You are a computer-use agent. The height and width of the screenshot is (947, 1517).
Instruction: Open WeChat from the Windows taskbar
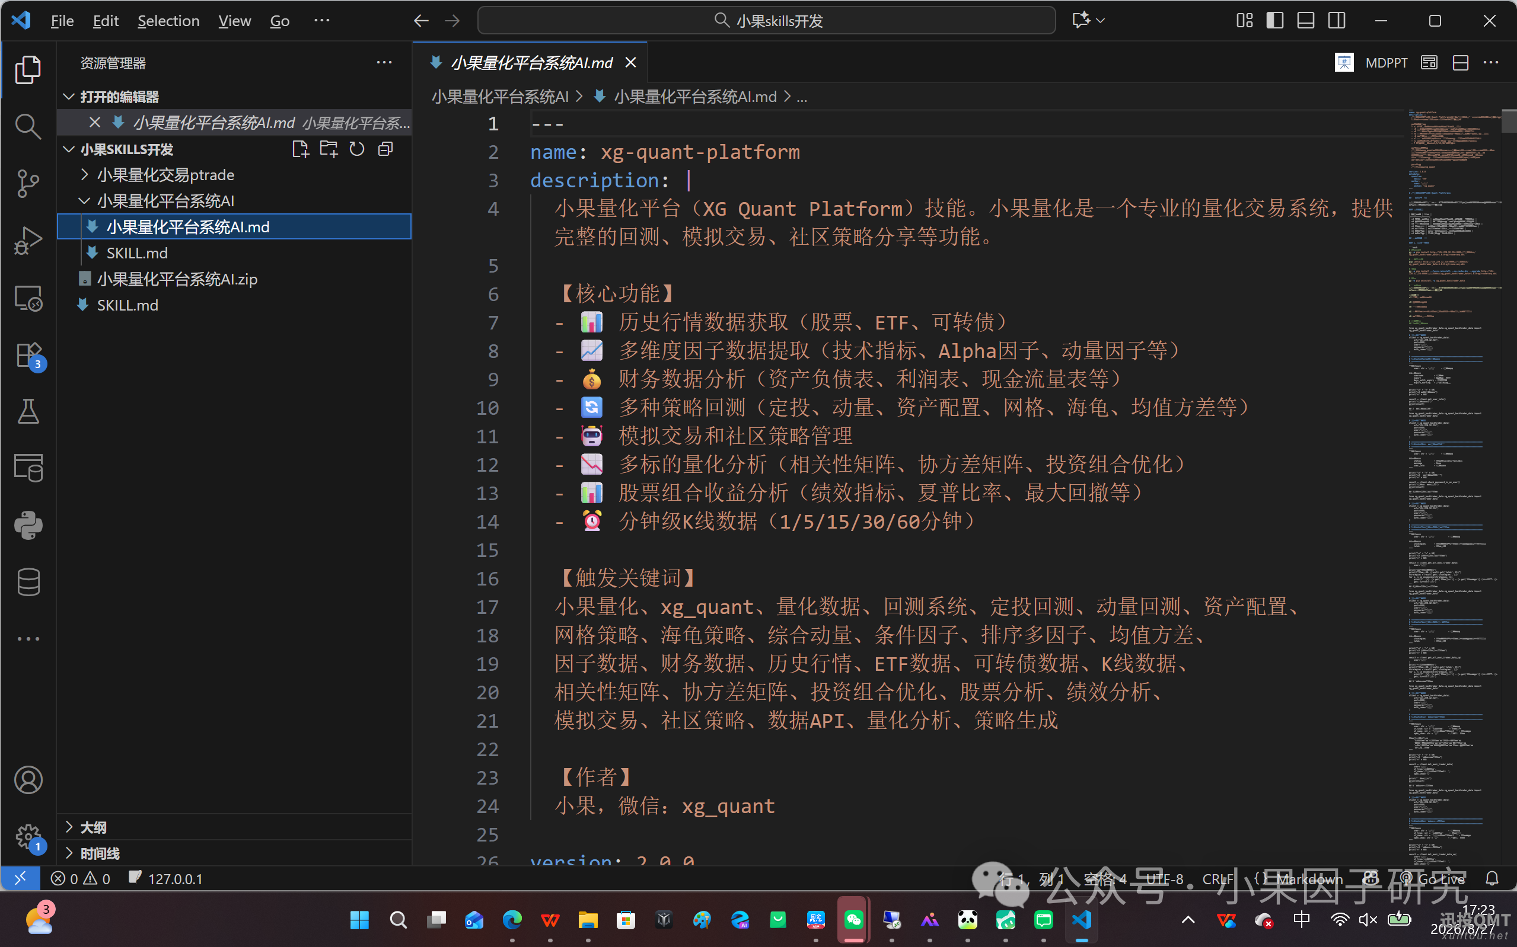[x=853, y=919]
